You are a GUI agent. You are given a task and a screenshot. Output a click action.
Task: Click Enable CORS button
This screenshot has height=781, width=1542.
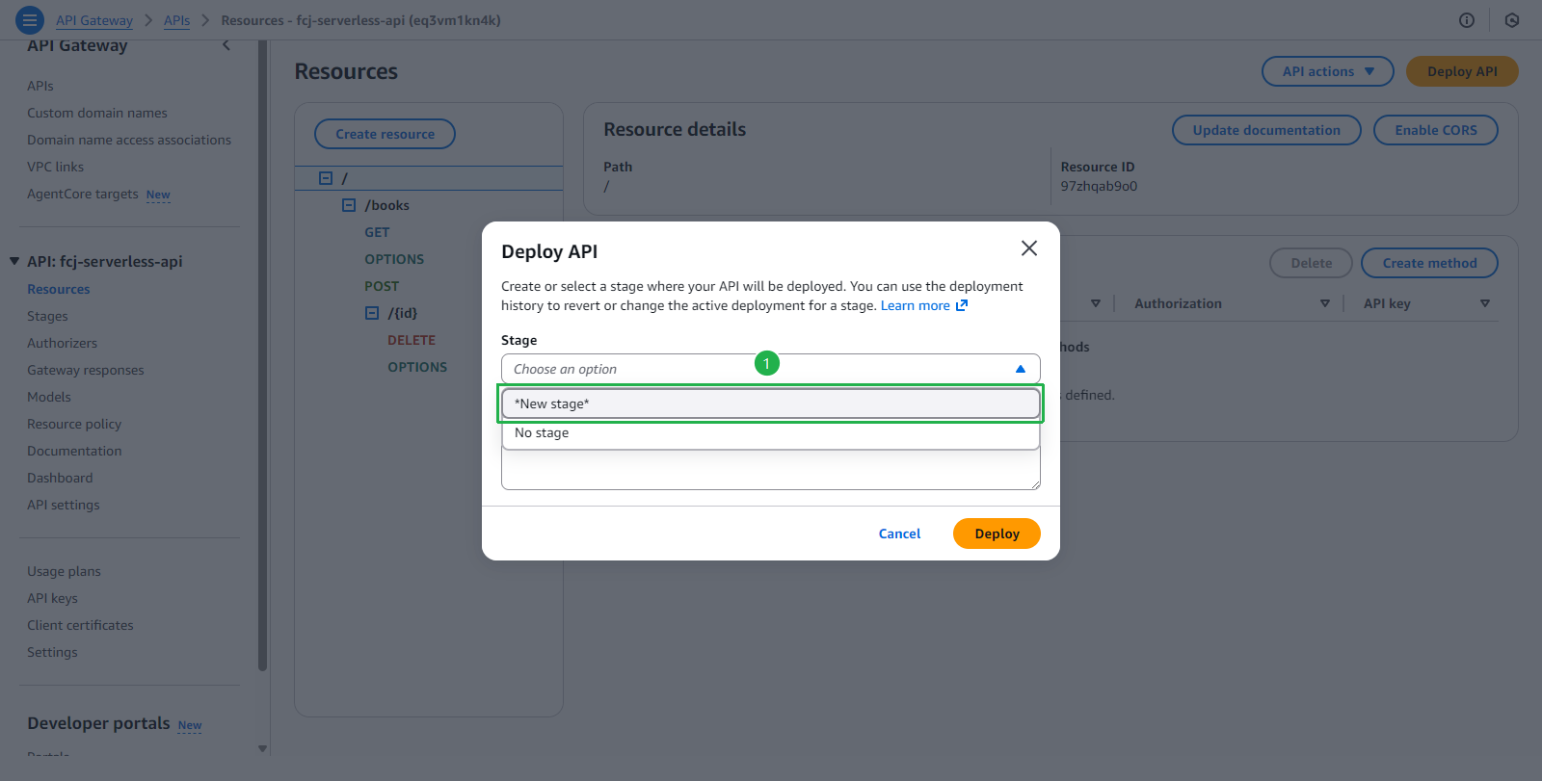tap(1436, 130)
